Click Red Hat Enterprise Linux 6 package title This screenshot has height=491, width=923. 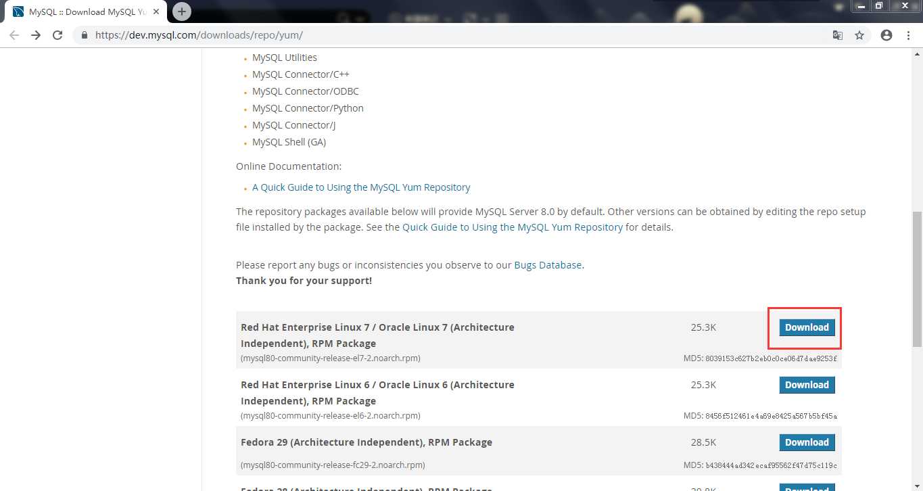coord(377,393)
